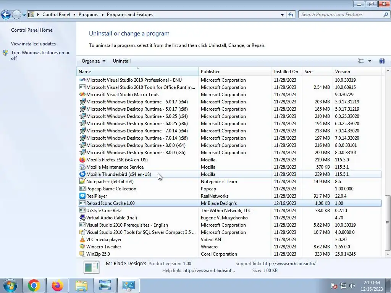Select Popcap Game Collection entry
The image size is (391, 293).
pos(229,188)
